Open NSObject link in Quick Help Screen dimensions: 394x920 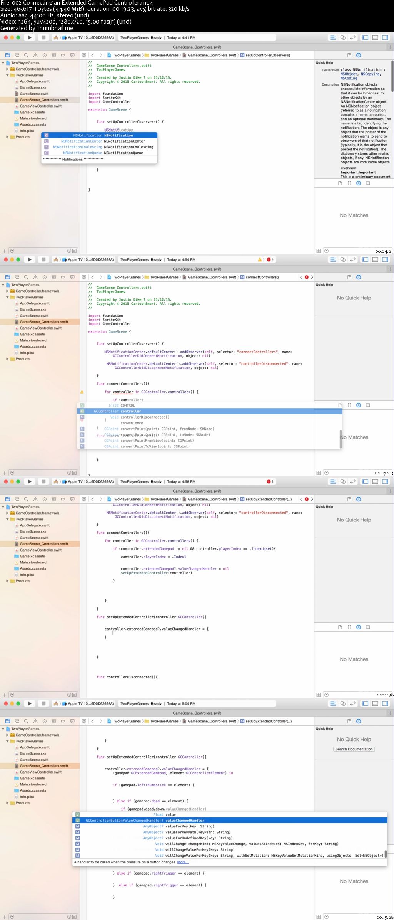(349, 74)
